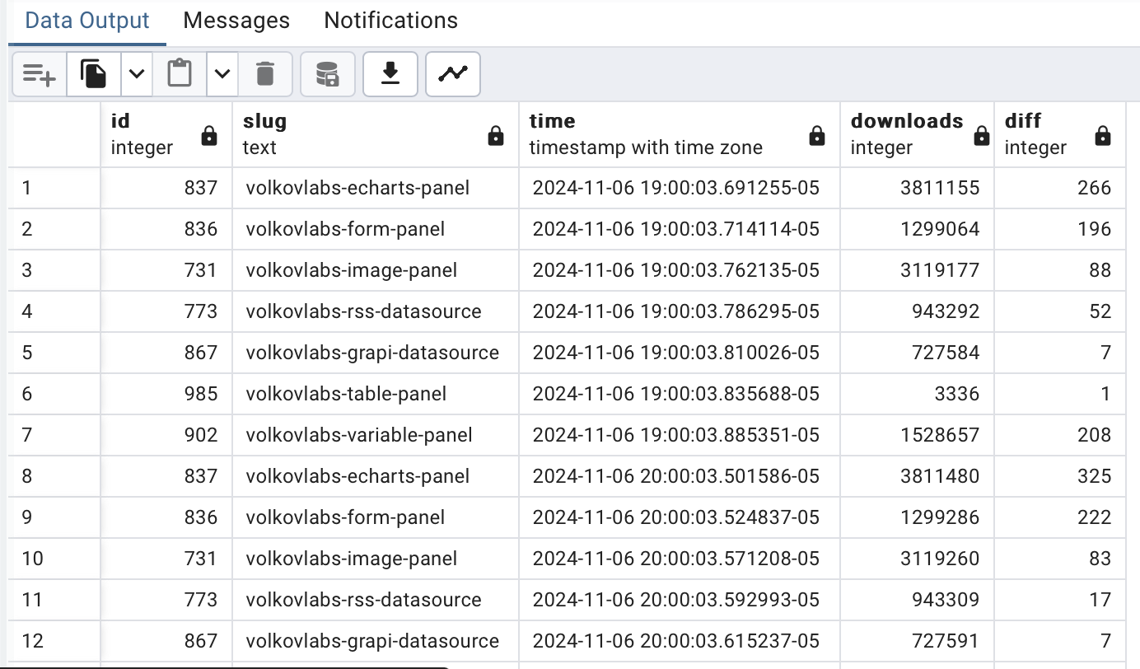Select the downloads column header
The height and width of the screenshot is (669, 1140).
pyautogui.click(x=917, y=135)
